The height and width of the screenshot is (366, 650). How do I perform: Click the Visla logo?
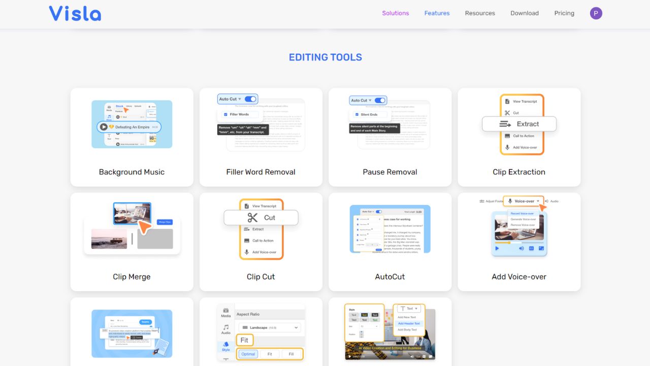tap(75, 13)
